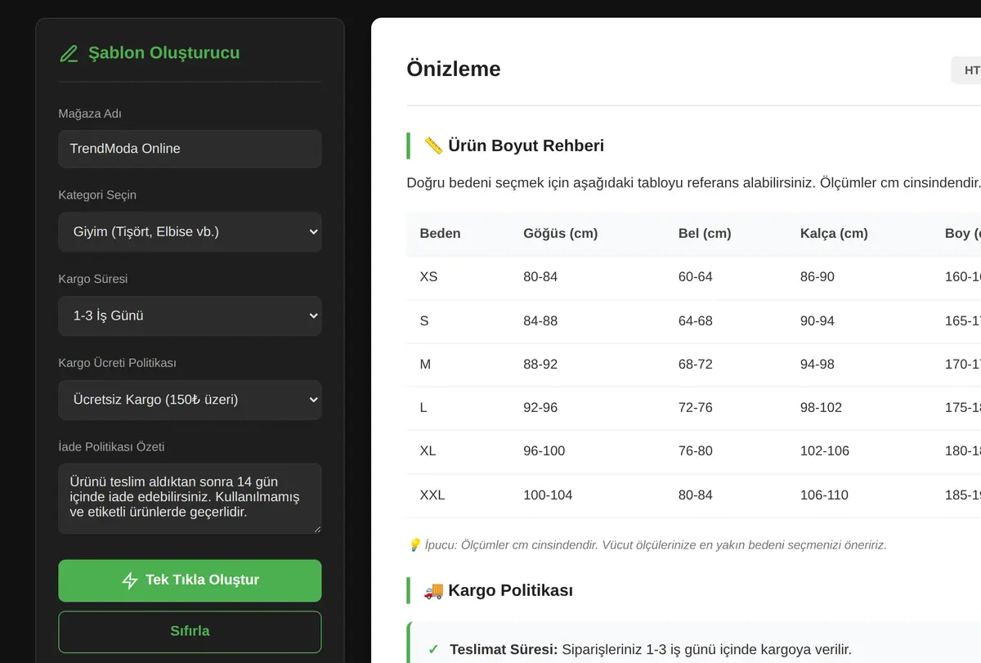
Task: Click the Ürün Boyut Rehberi heading
Action: coord(526,146)
